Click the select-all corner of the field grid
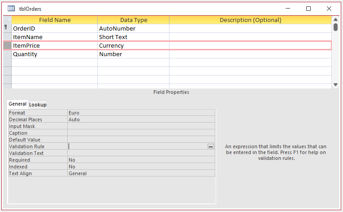 pyautogui.click(x=8, y=20)
